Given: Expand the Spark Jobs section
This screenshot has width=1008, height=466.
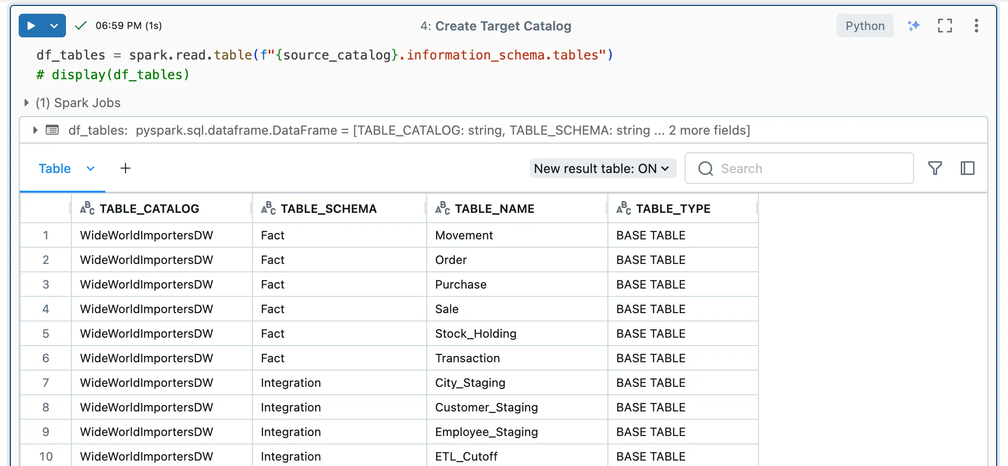Looking at the screenshot, I should (x=27, y=103).
